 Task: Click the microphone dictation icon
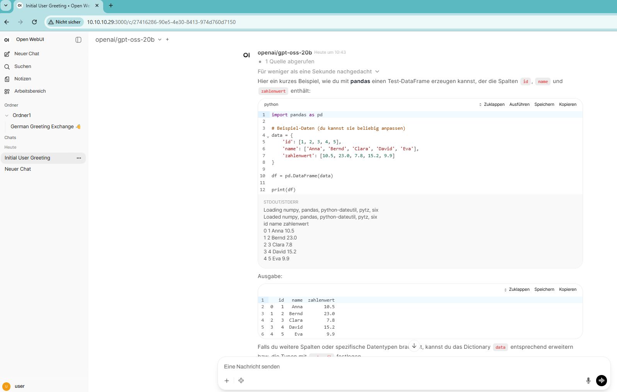pos(588,380)
